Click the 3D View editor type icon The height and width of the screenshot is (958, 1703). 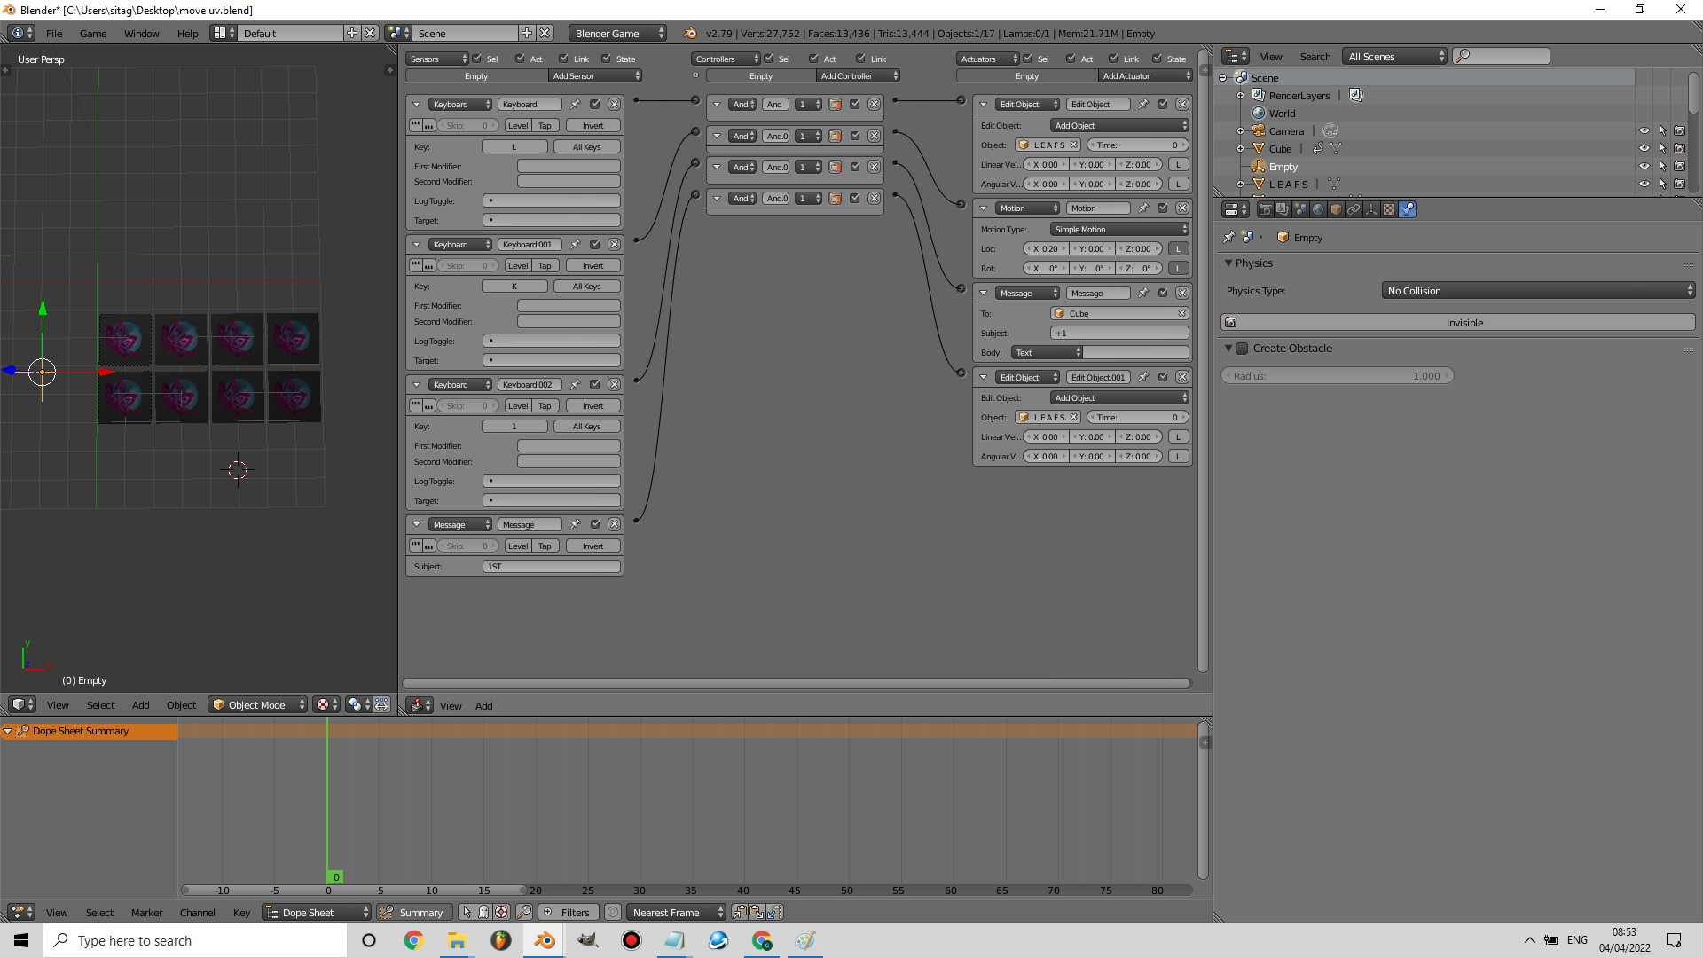tap(21, 704)
